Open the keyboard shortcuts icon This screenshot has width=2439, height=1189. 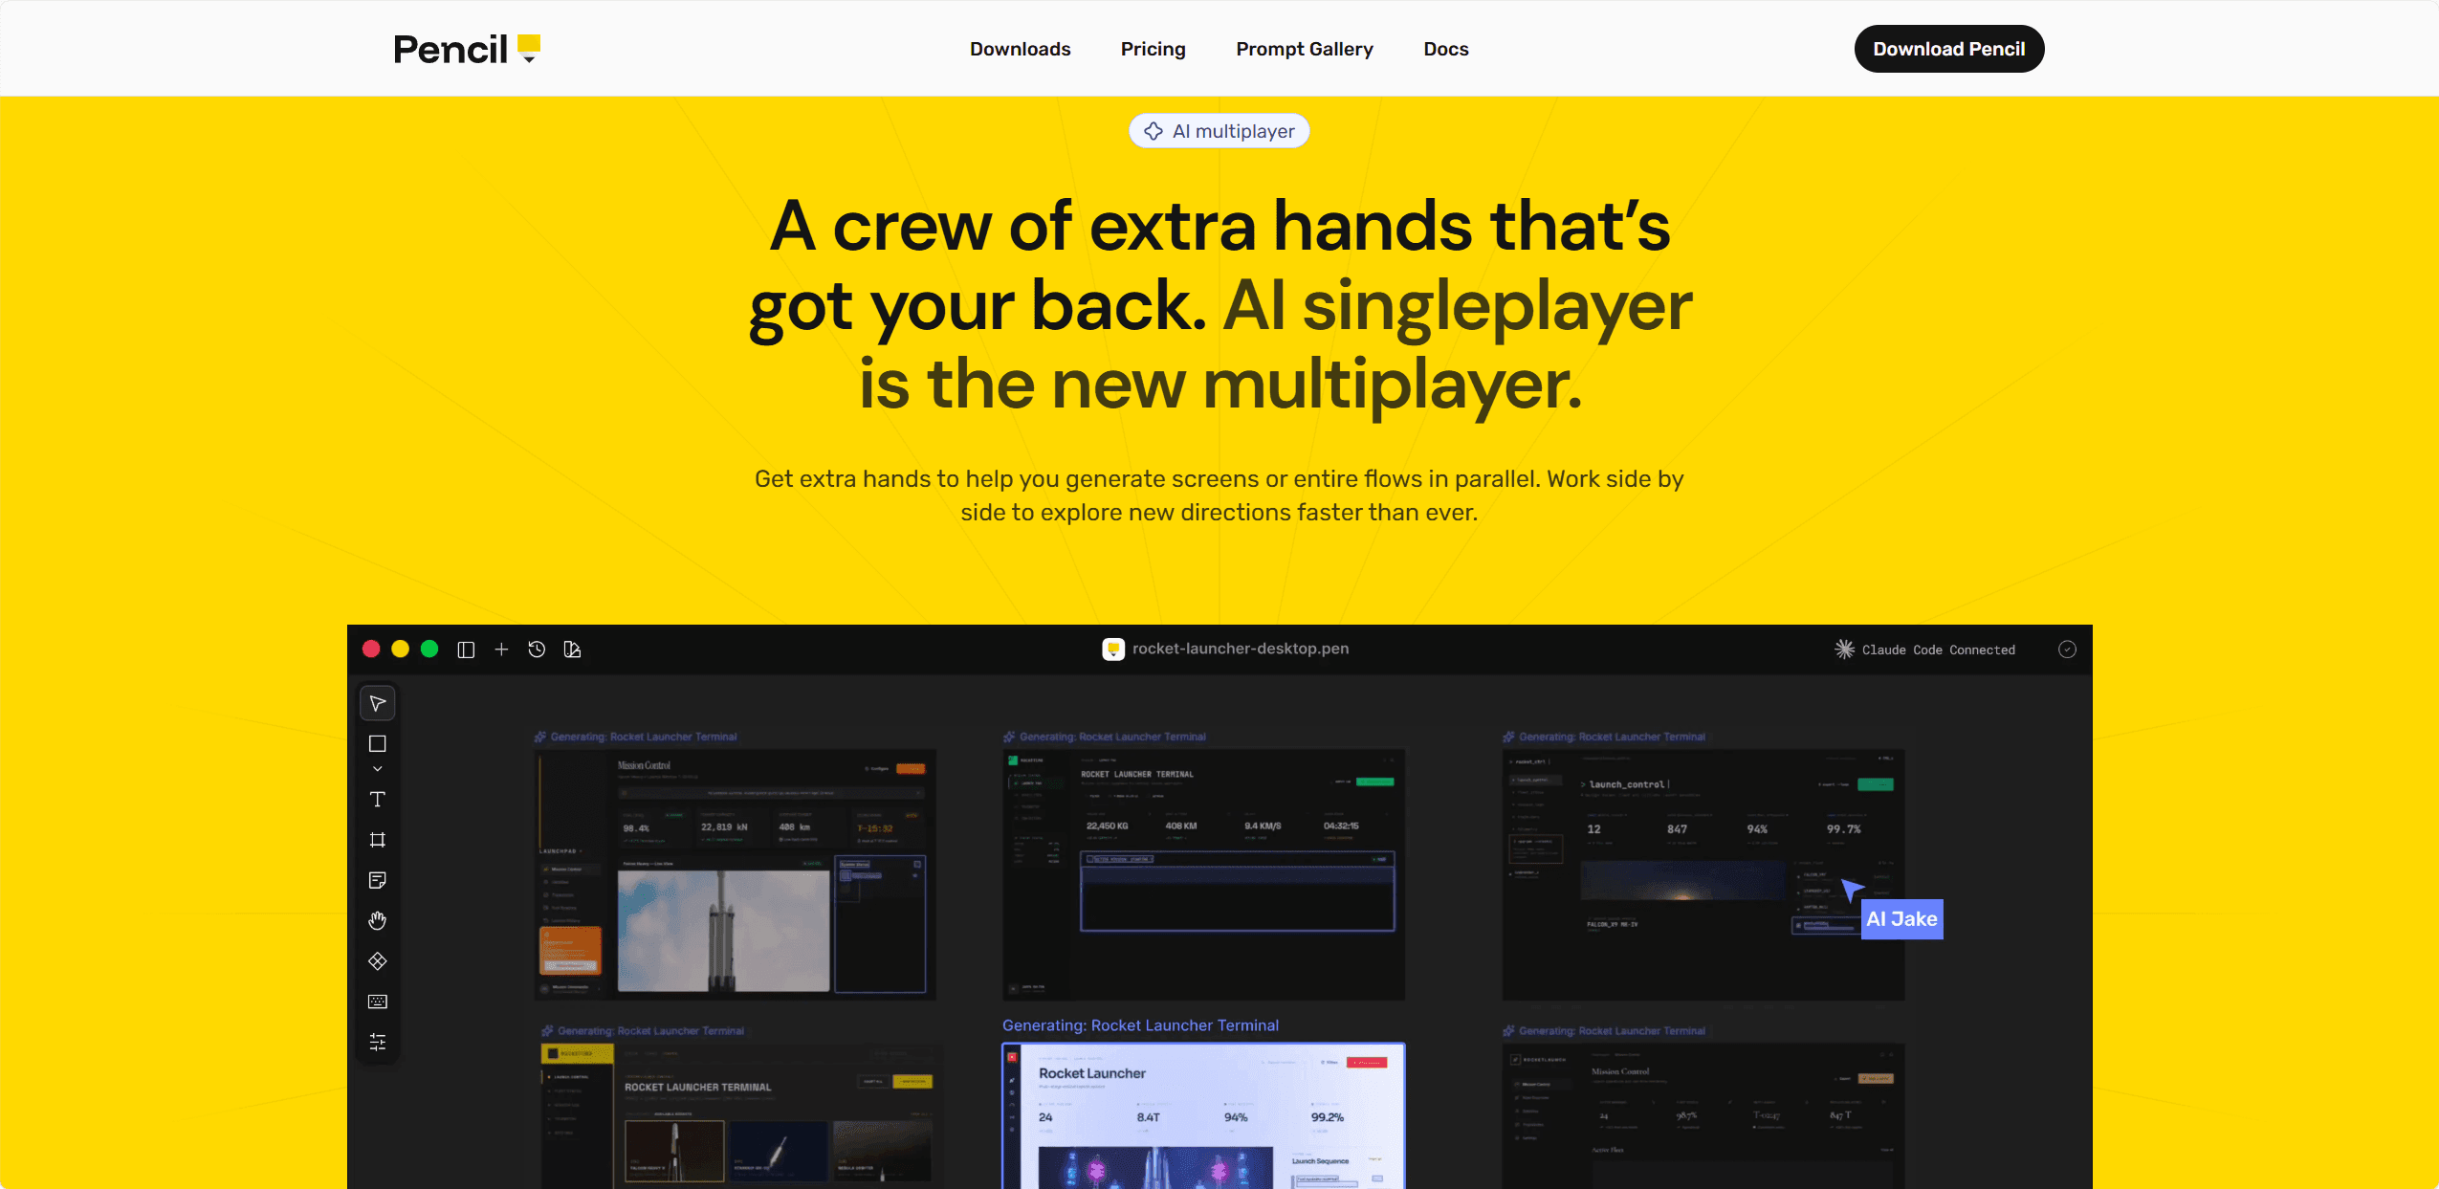pos(378,1002)
